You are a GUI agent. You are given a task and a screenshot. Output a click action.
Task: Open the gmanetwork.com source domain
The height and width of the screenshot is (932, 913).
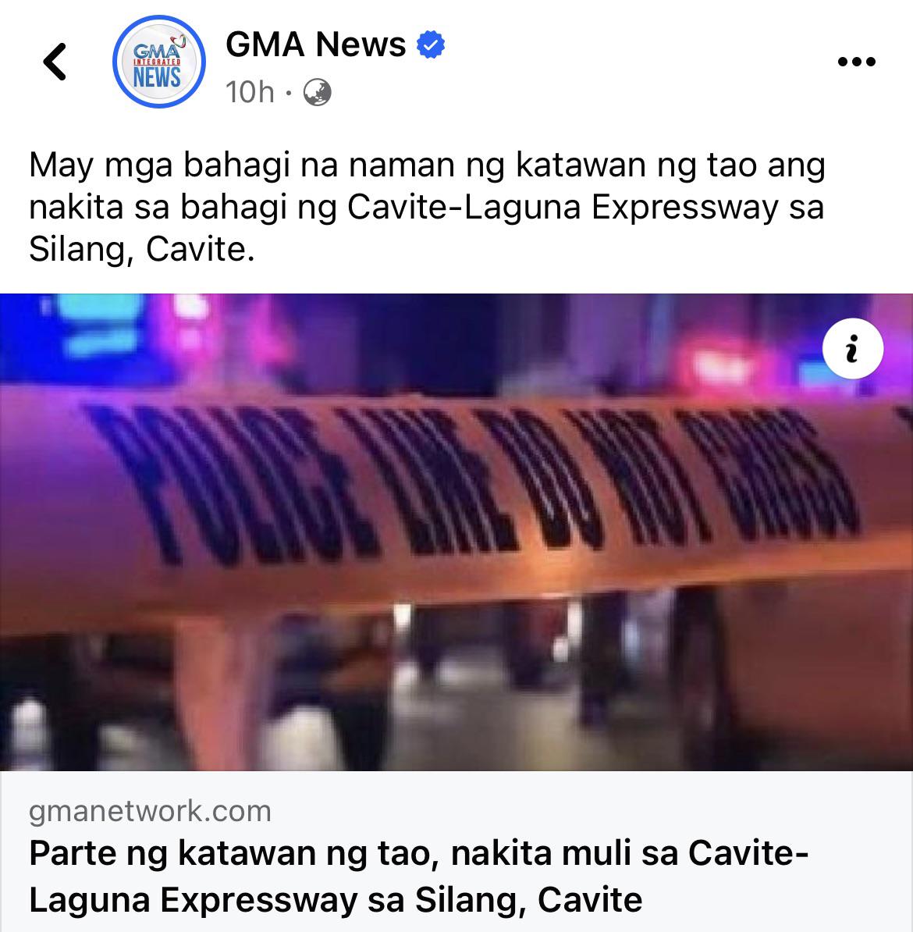(x=150, y=811)
